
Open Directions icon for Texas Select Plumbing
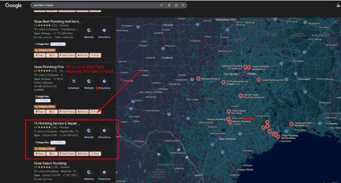click(104, 172)
